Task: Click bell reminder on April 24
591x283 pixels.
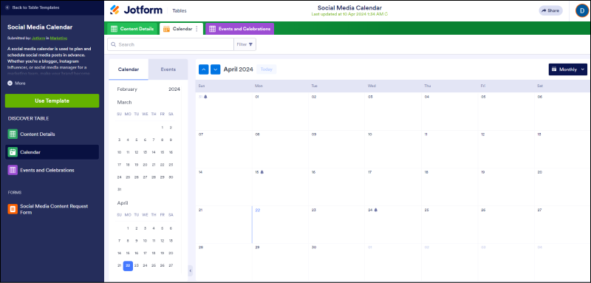Action: [375, 210]
